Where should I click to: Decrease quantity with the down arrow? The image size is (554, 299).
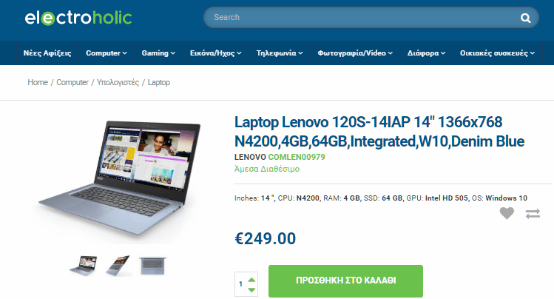251,290
